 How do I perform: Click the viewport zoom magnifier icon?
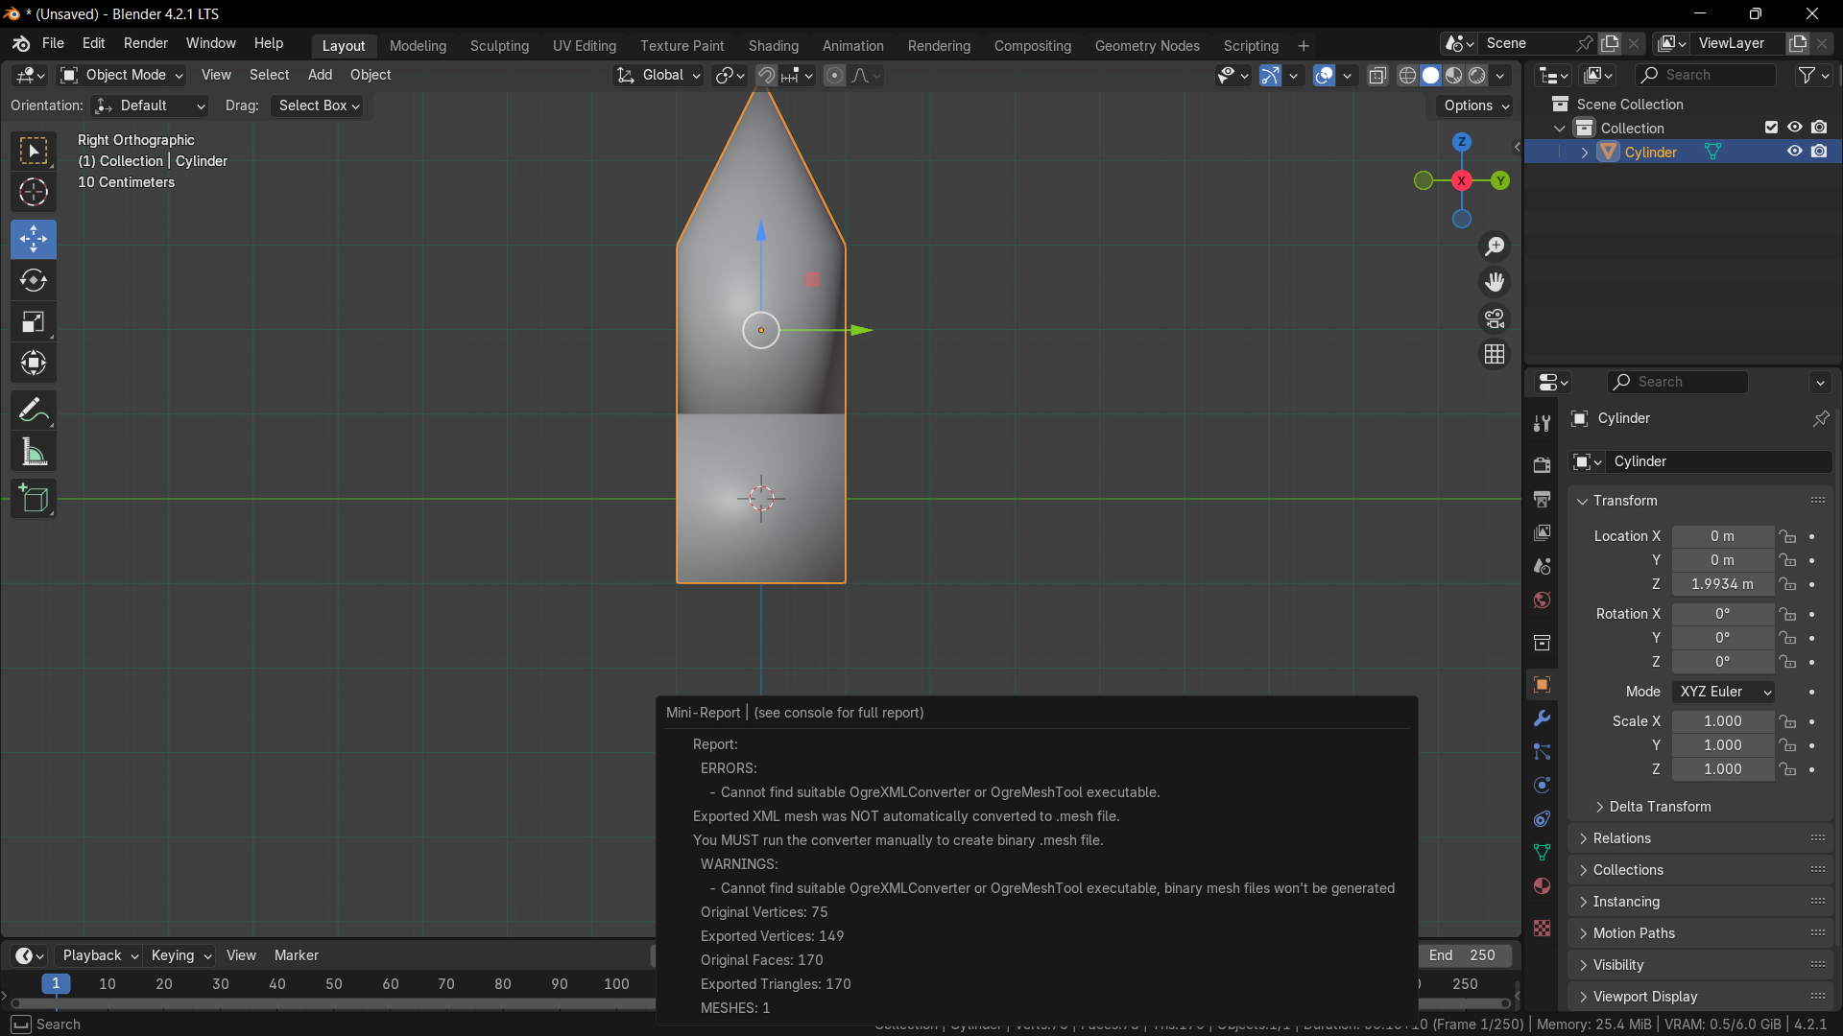click(x=1495, y=247)
